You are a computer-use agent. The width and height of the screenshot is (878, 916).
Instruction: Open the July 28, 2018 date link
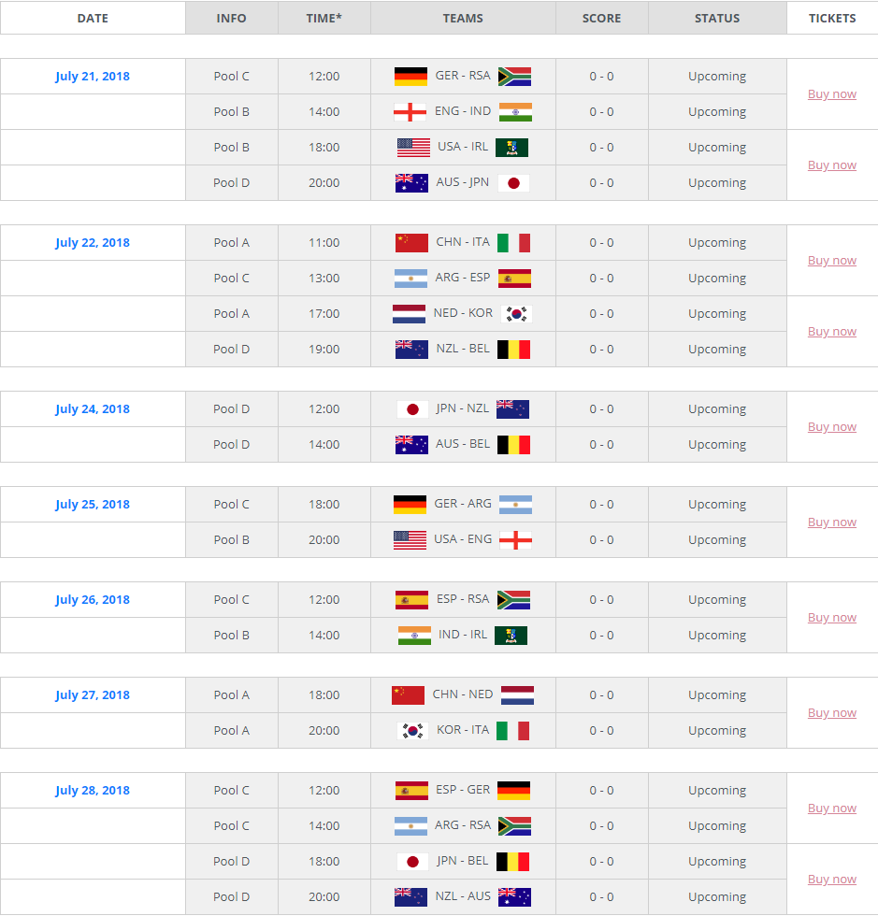pos(93,790)
